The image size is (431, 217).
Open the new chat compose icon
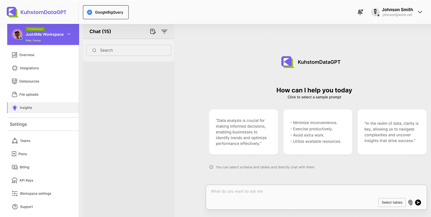tap(153, 31)
